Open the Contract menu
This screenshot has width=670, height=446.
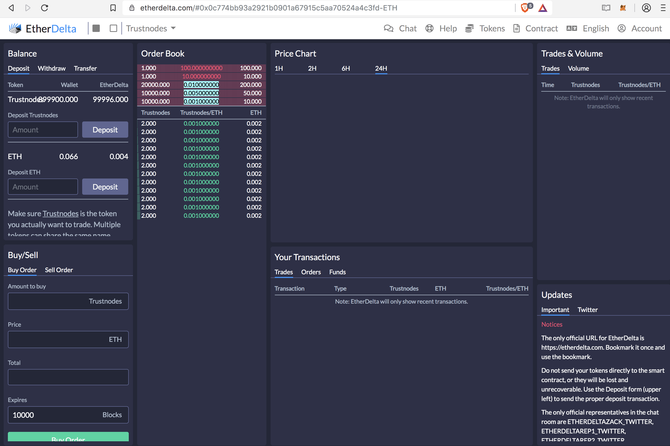[535, 28]
